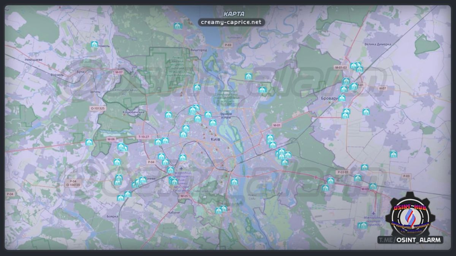This screenshot has height=256, width=456.
Task: Select the marker left of М-03 road badge
Action: pyautogui.click(x=358, y=178)
